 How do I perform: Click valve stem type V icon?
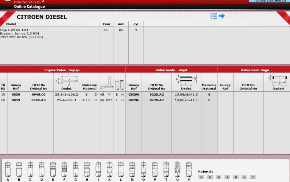[189, 169]
